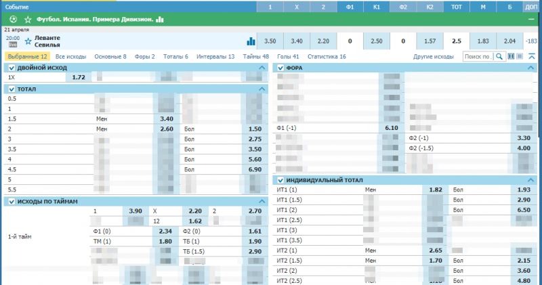
Task: Collapse all markets with top-right arrow icon
Action: click(x=531, y=57)
